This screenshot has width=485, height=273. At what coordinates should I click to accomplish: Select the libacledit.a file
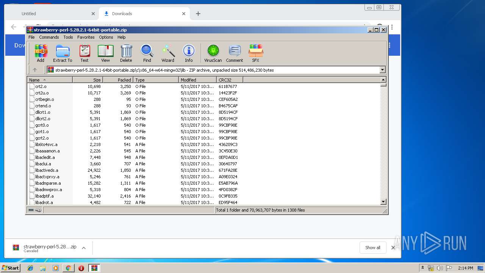coord(45,157)
